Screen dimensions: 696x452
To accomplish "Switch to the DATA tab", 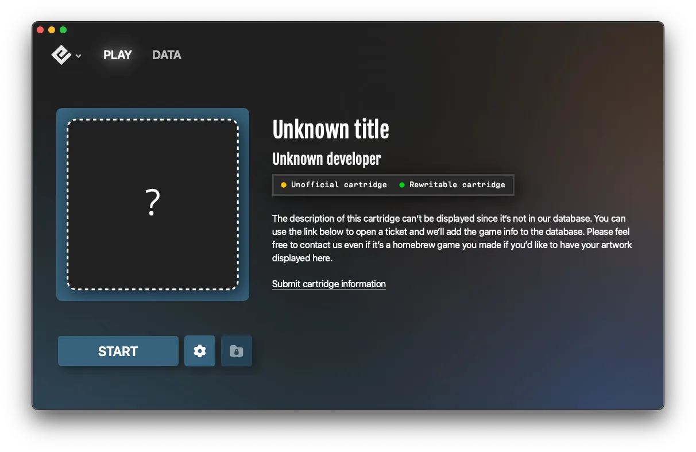I will (167, 55).
